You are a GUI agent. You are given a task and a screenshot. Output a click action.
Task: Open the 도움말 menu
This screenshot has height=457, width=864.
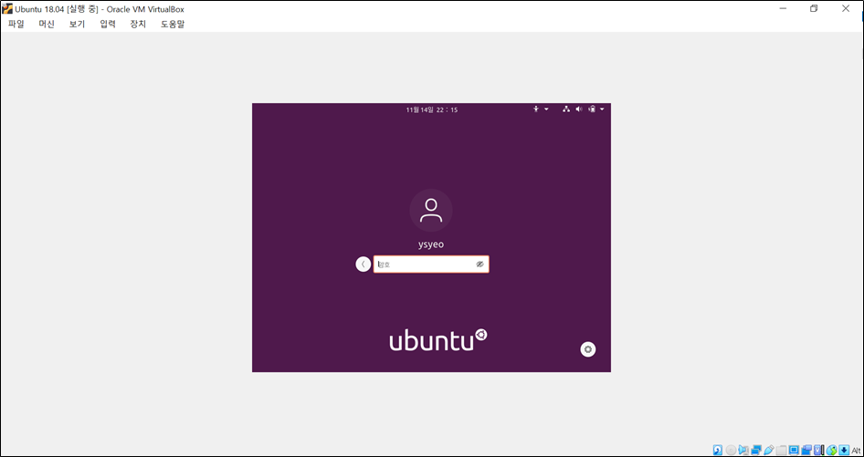coord(173,25)
